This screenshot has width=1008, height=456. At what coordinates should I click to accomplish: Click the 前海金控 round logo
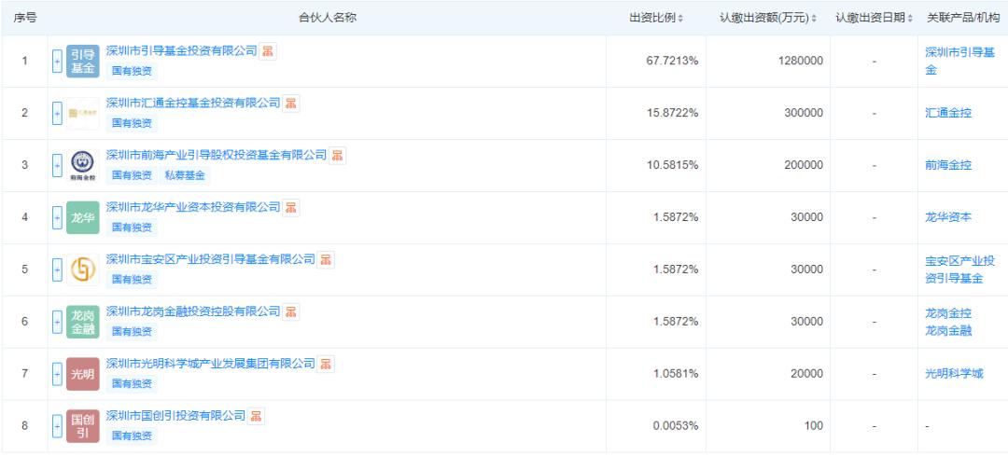pyautogui.click(x=82, y=165)
